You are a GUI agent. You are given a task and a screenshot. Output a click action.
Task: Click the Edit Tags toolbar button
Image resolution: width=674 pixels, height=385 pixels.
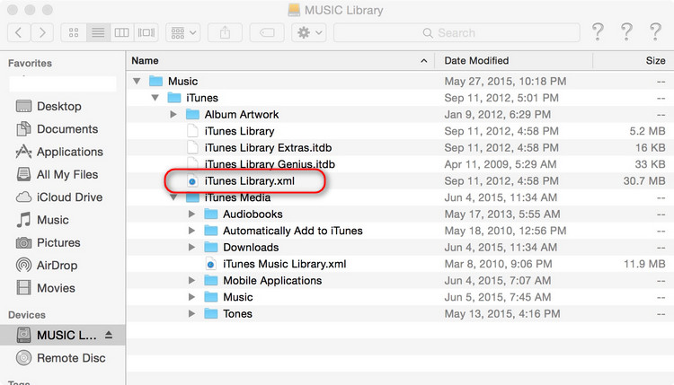pyautogui.click(x=267, y=32)
